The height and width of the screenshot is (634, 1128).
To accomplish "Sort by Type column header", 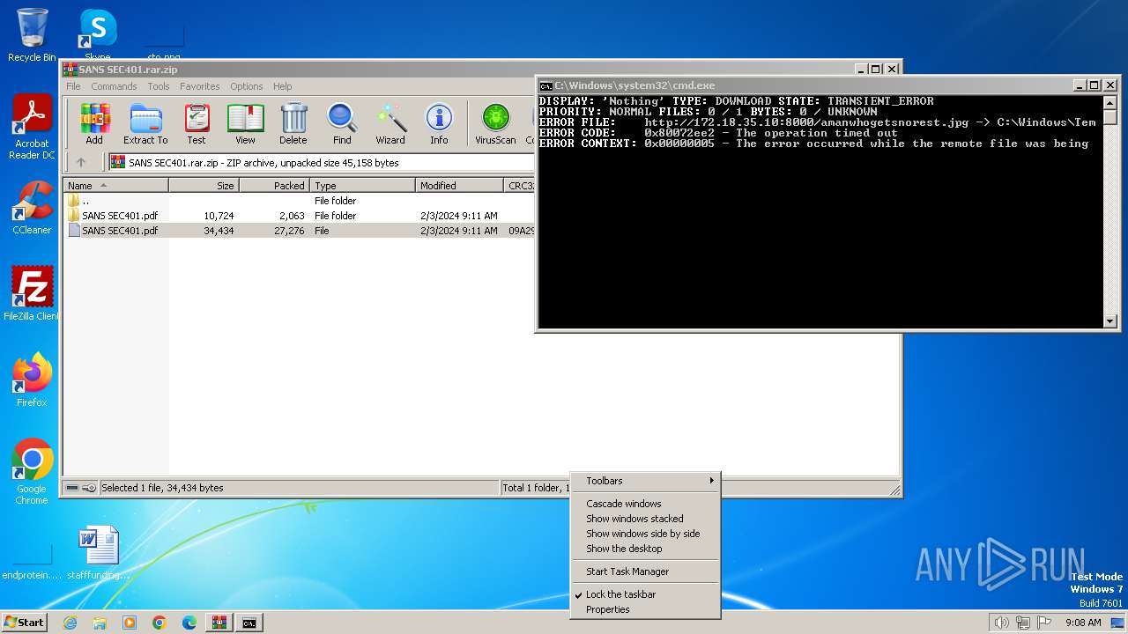I will pyautogui.click(x=362, y=186).
